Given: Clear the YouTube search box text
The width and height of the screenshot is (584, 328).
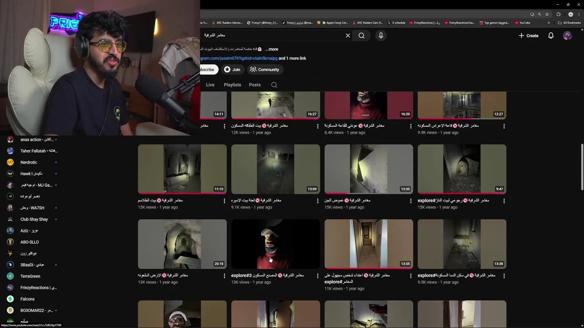Looking at the screenshot, I should click(348, 36).
